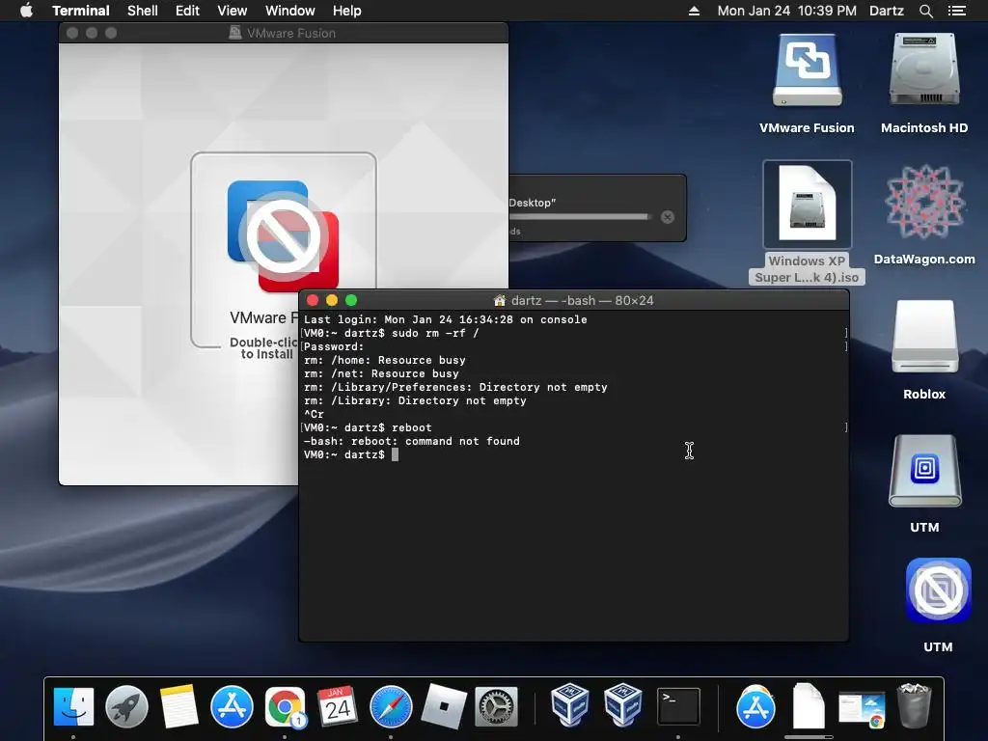
Task: Click the Terminal command prompt cursor
Action: [x=395, y=454]
